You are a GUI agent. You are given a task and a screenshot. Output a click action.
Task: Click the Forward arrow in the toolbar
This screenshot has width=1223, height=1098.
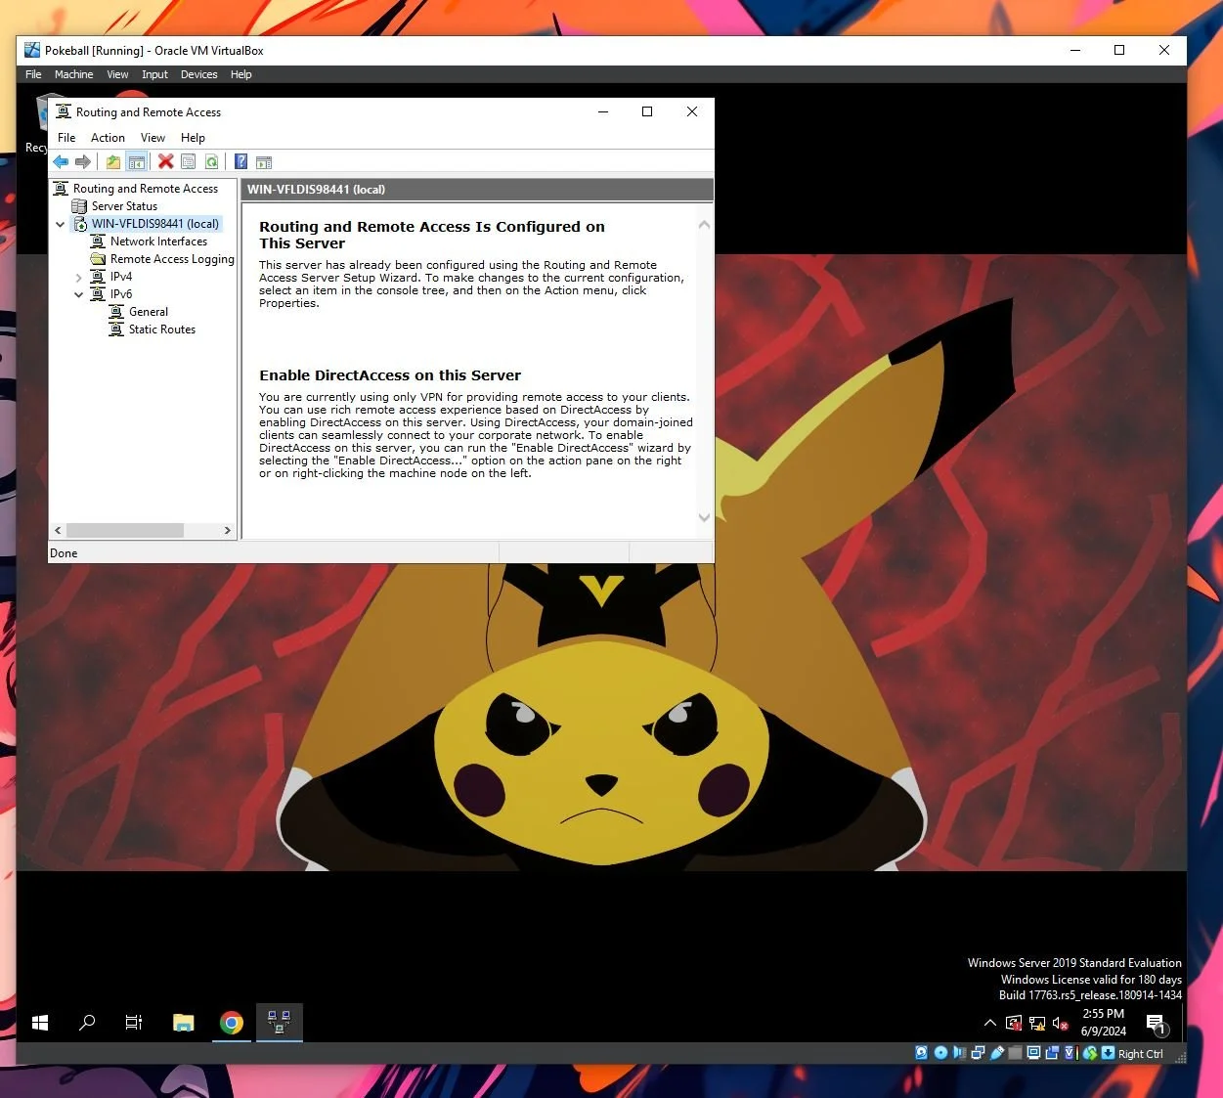[x=83, y=161]
